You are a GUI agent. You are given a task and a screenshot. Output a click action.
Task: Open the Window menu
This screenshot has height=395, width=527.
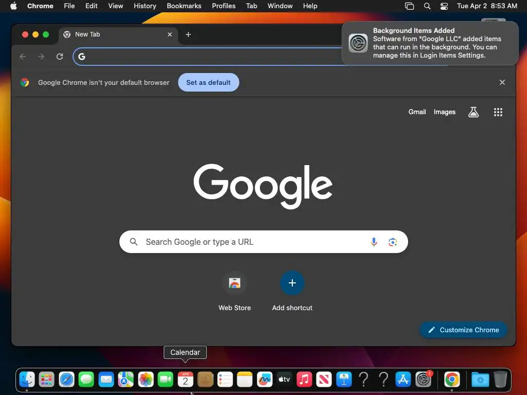point(280,6)
